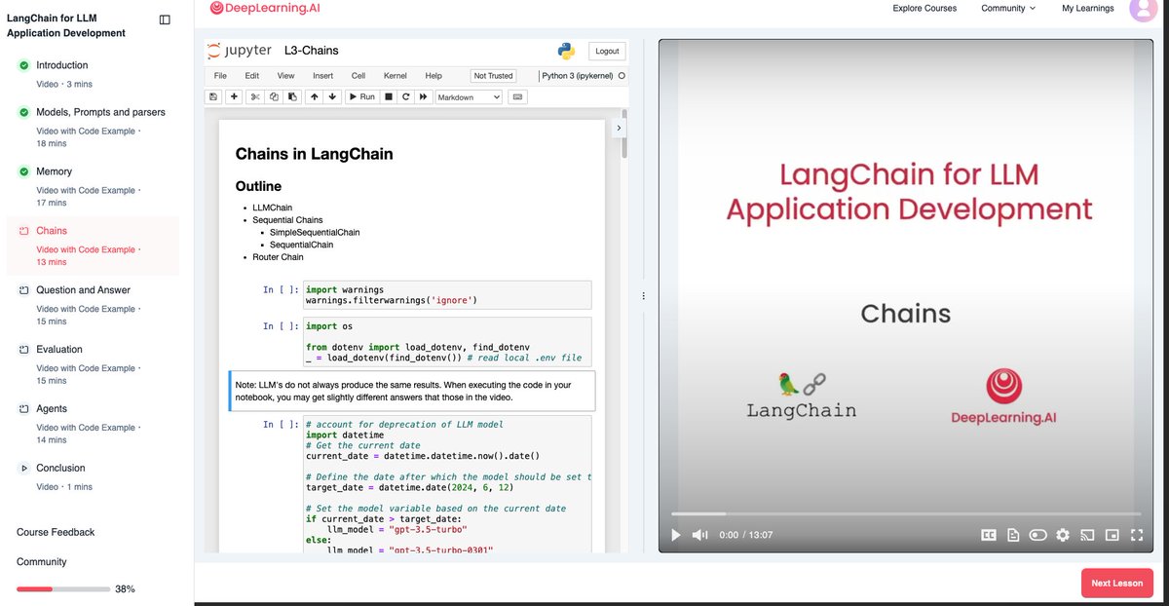
Task: Cut selected cells with the scissors icon
Action: click(255, 96)
